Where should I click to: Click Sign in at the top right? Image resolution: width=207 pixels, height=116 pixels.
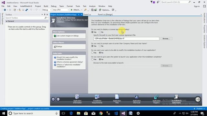197,6
